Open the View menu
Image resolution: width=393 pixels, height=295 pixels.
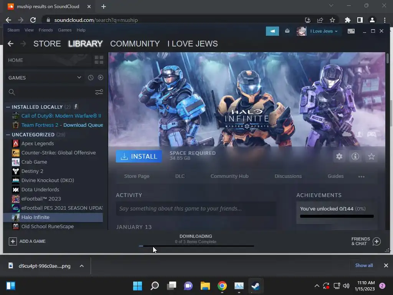[29, 30]
